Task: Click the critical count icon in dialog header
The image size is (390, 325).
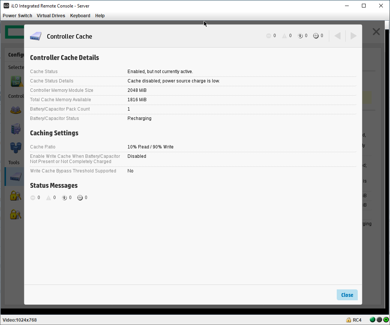Action: (269, 36)
